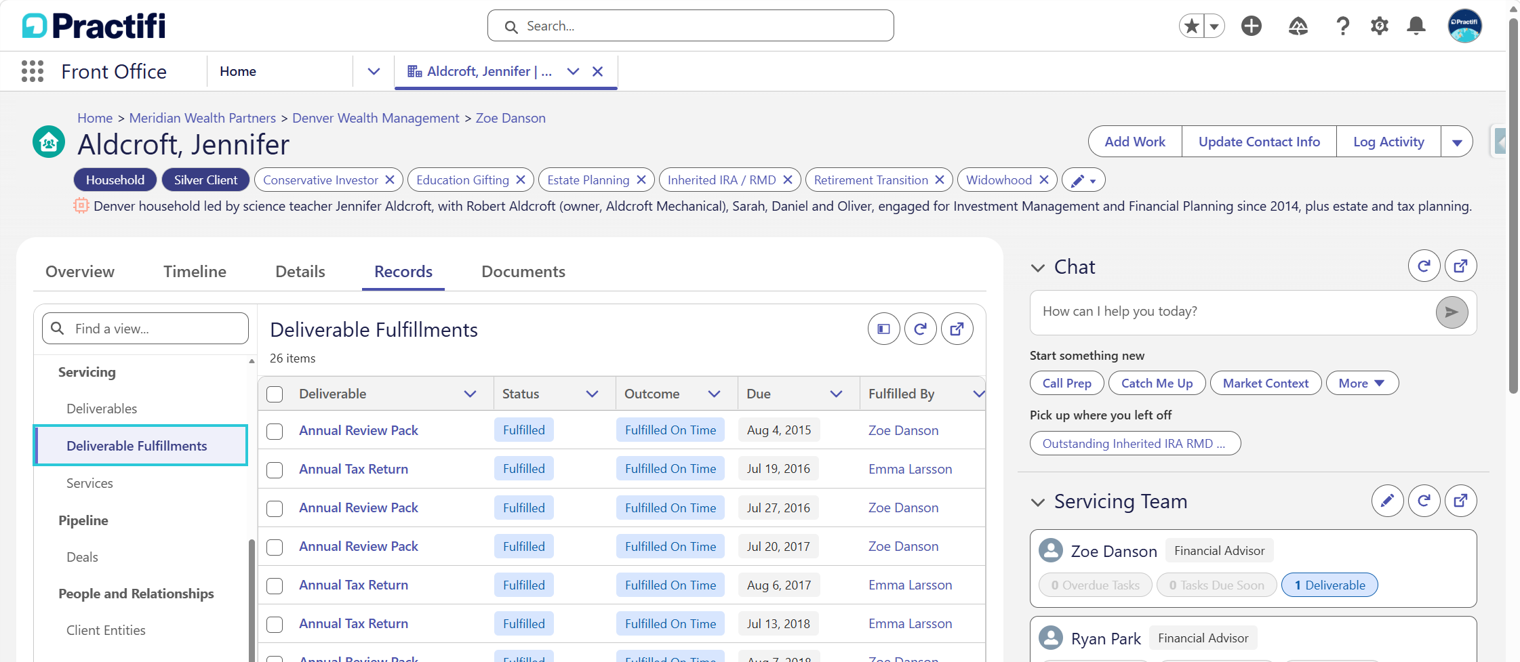Screen dimensions: 1520x662
Task: Collapse the Chat section
Action: pyautogui.click(x=1037, y=268)
